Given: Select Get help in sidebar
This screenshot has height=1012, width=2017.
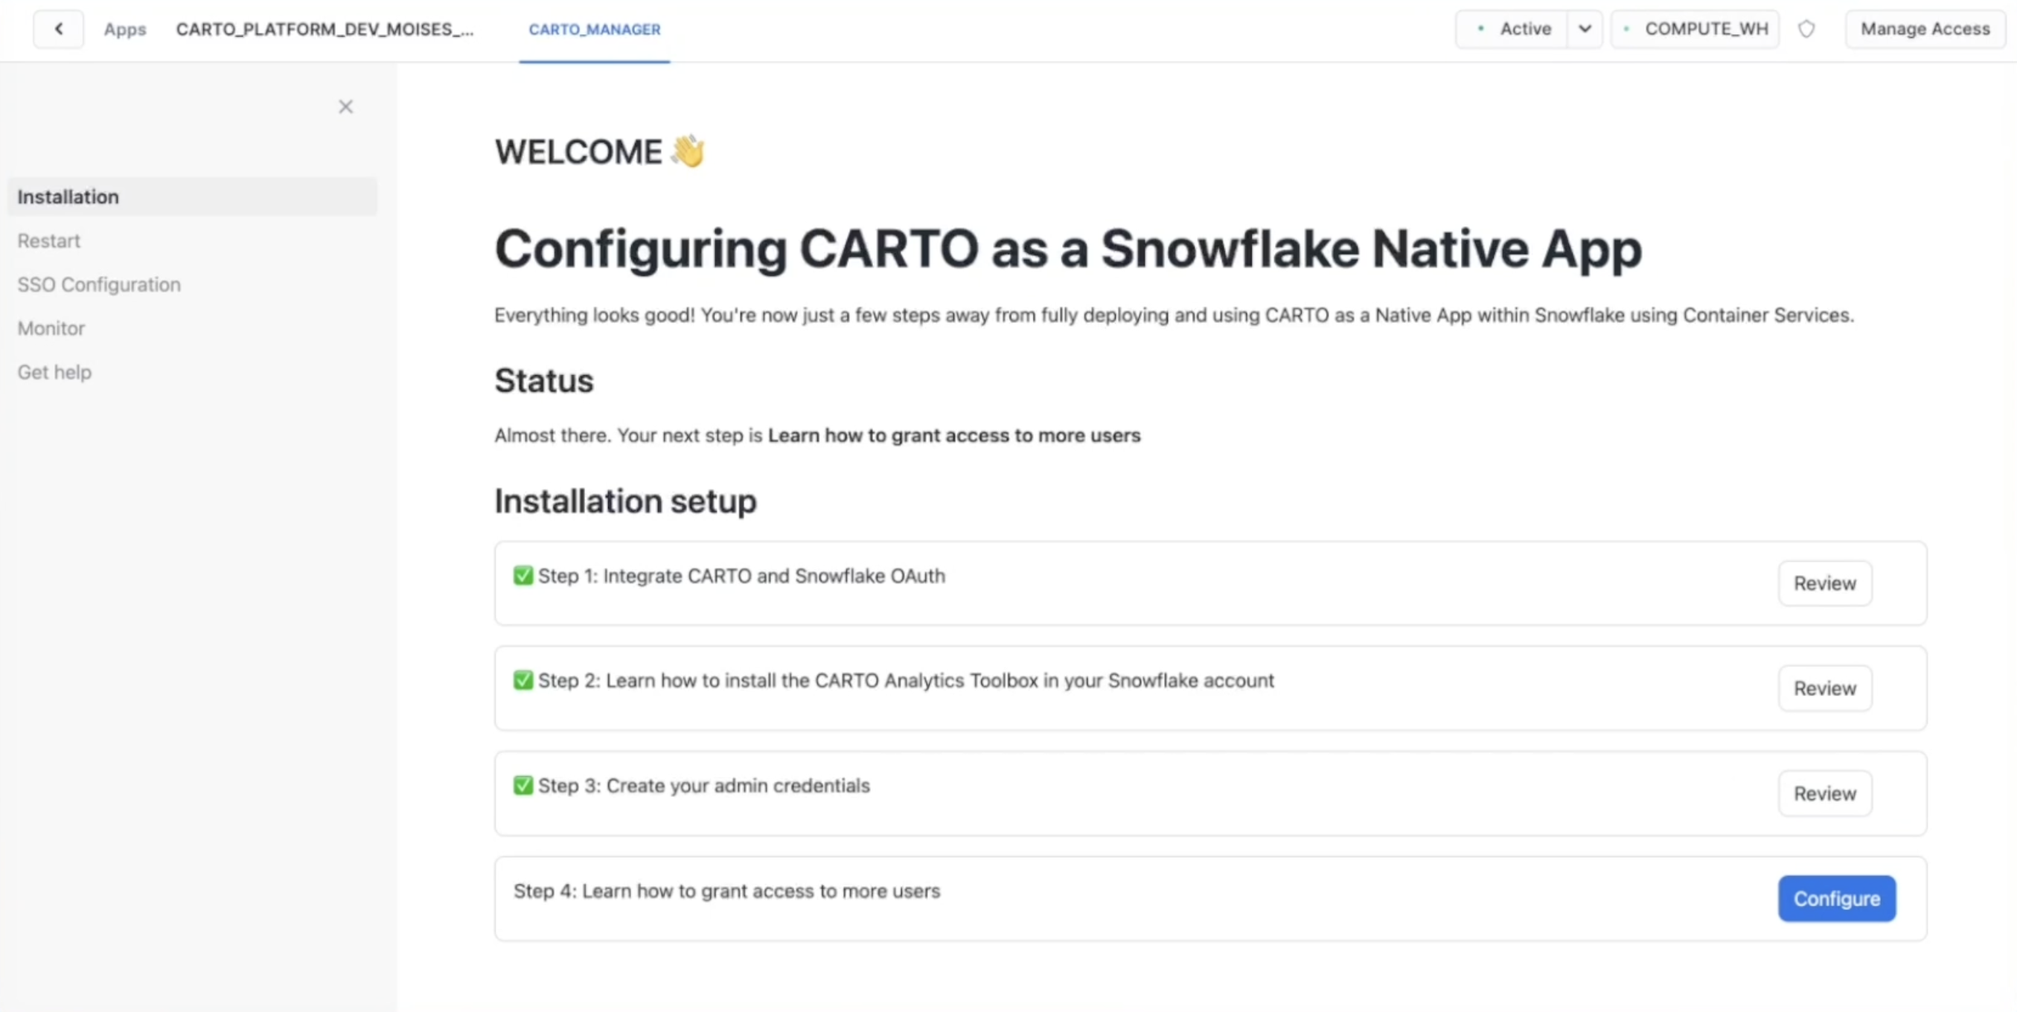Looking at the screenshot, I should coord(54,372).
